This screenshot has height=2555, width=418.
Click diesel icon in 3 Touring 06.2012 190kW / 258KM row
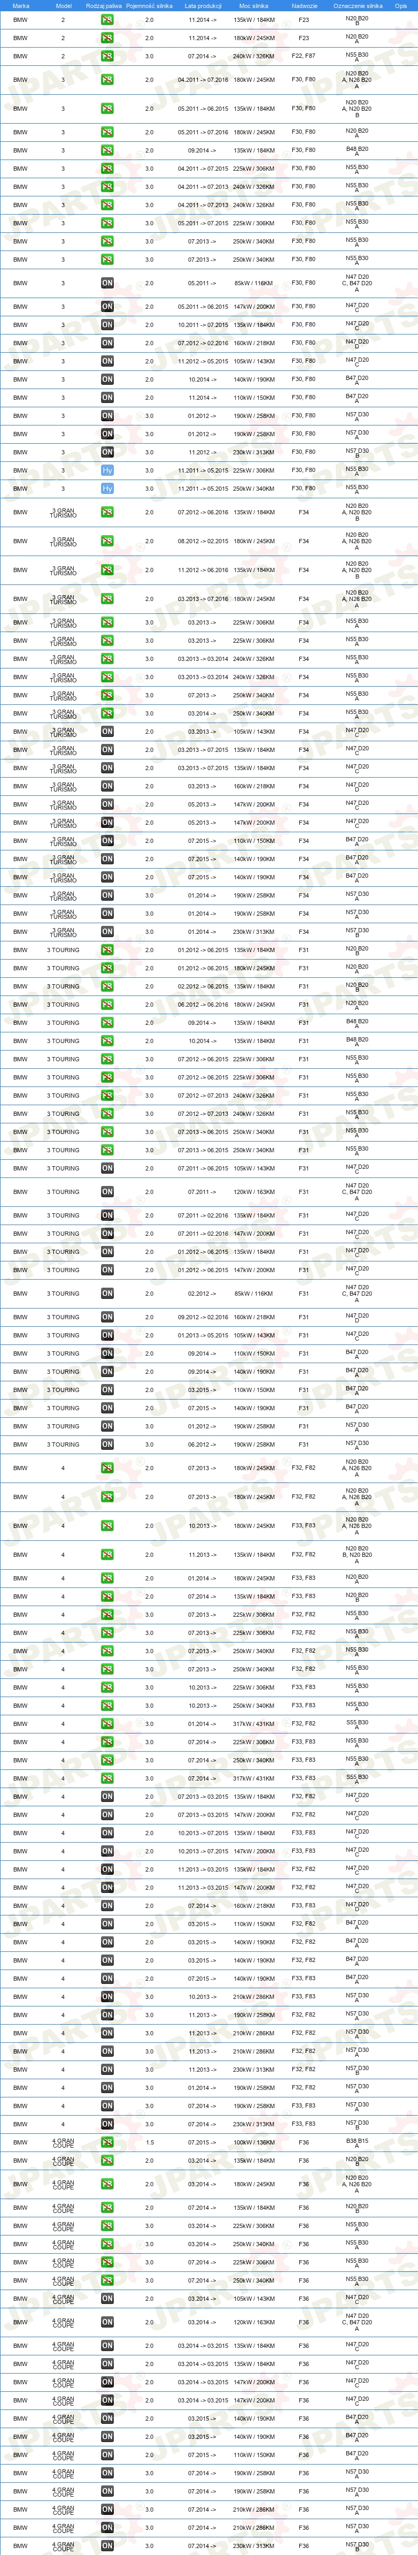pyautogui.click(x=107, y=1444)
